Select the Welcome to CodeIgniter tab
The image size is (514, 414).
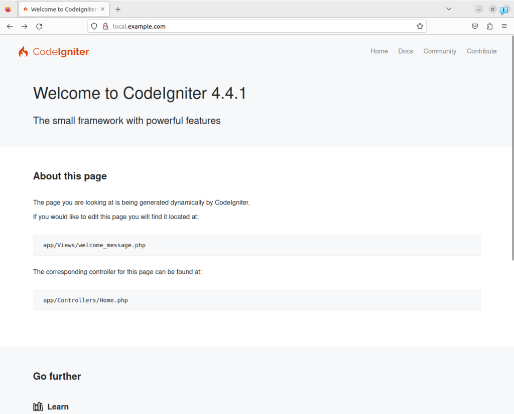click(x=60, y=9)
